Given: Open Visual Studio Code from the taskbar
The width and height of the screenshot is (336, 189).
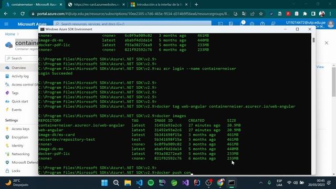Looking at the screenshot, I should (139, 183).
